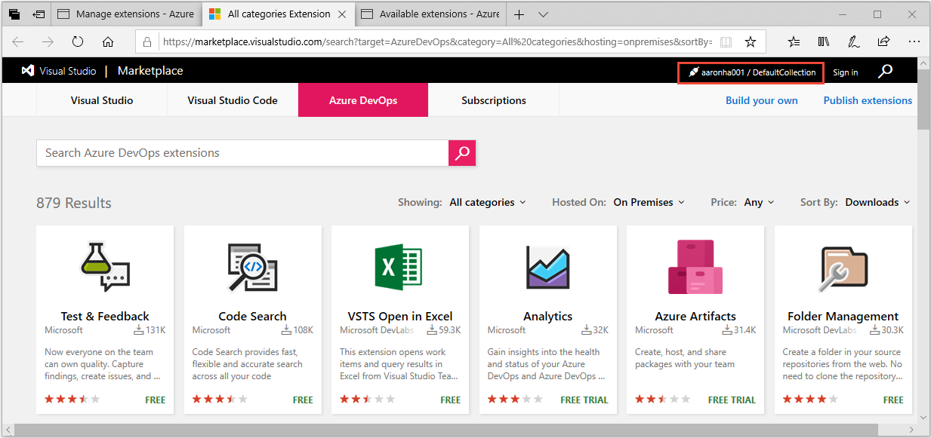Viewport: 931px width, 438px height.
Task: Open the Subscriptions tab
Action: [494, 100]
